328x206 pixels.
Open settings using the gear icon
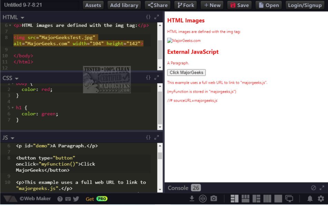(x=321, y=198)
